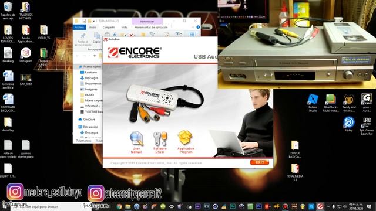This screenshot has width=376, height=211.
Task: Collapse the Explorer ribbon with the chevron
Action: pos(192,28)
